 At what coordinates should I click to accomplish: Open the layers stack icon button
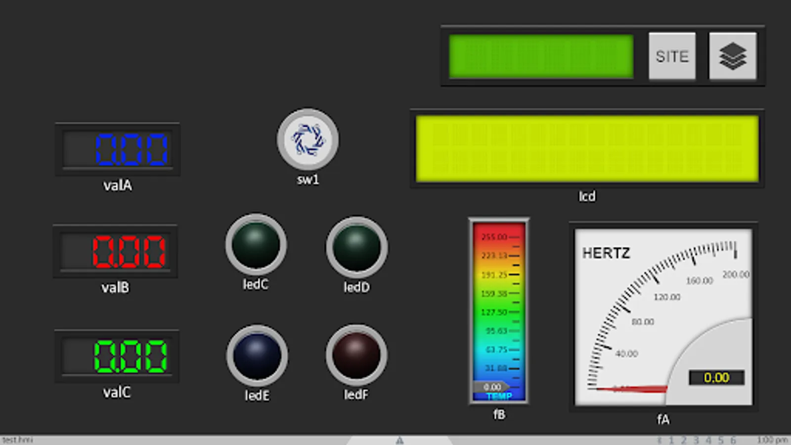click(733, 56)
